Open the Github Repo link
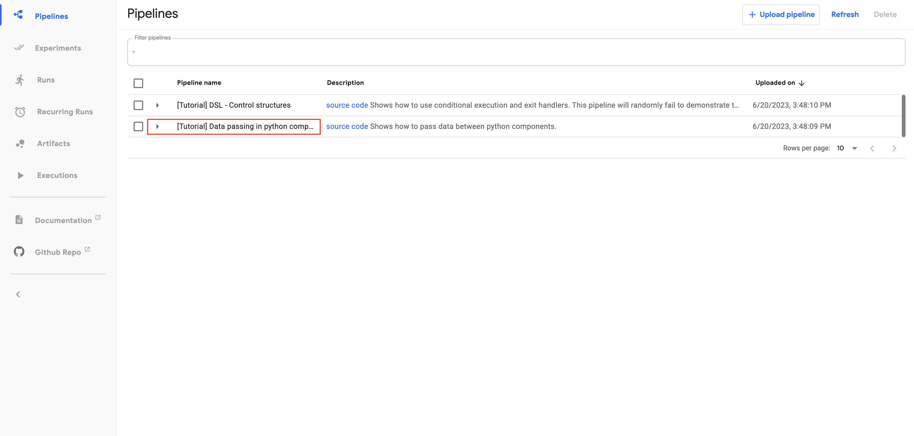 coord(58,252)
